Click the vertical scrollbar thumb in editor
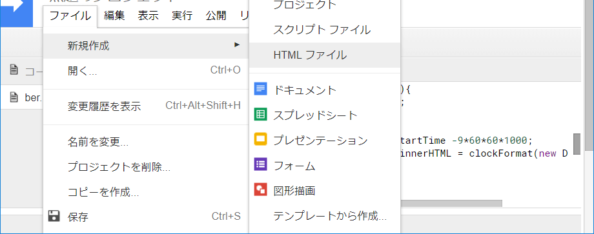 pyautogui.click(x=577, y=144)
